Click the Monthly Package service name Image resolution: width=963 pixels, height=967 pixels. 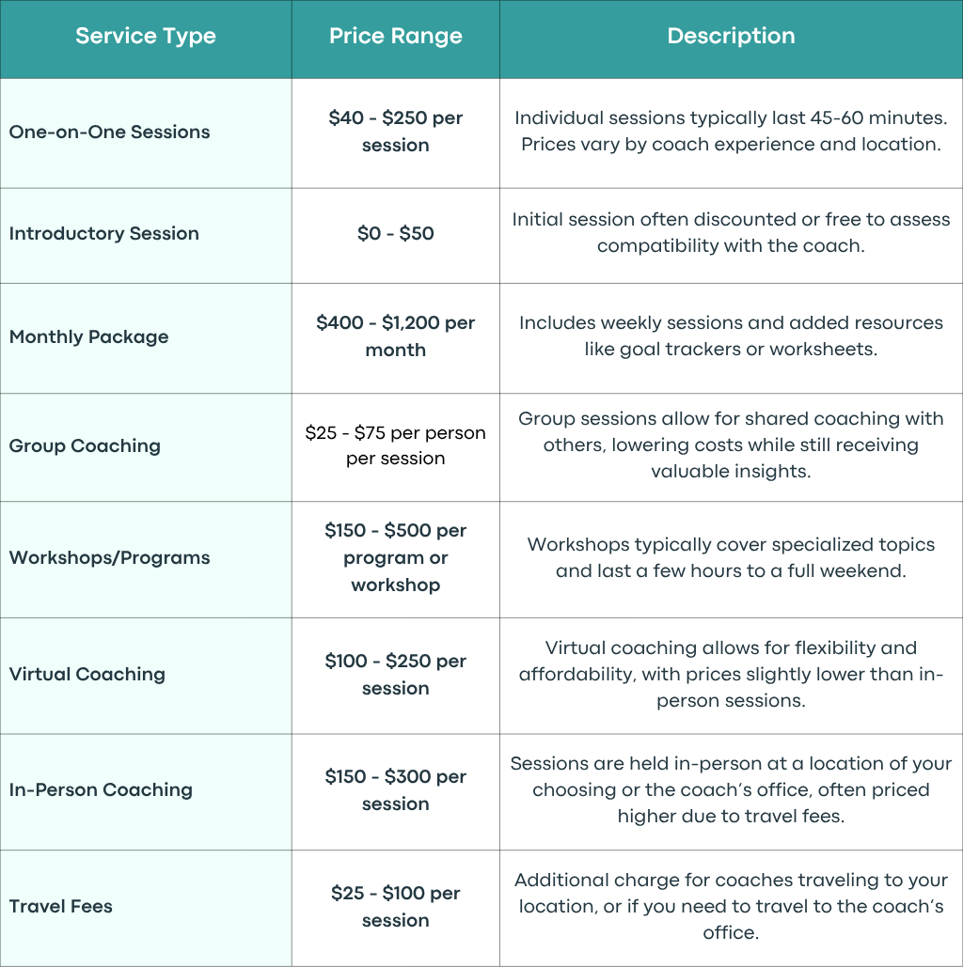pos(89,336)
